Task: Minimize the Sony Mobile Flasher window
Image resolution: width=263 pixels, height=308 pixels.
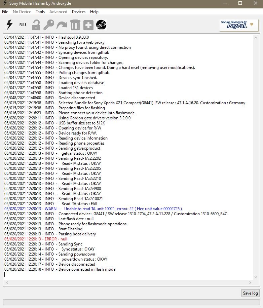Action: (x=225, y=3)
